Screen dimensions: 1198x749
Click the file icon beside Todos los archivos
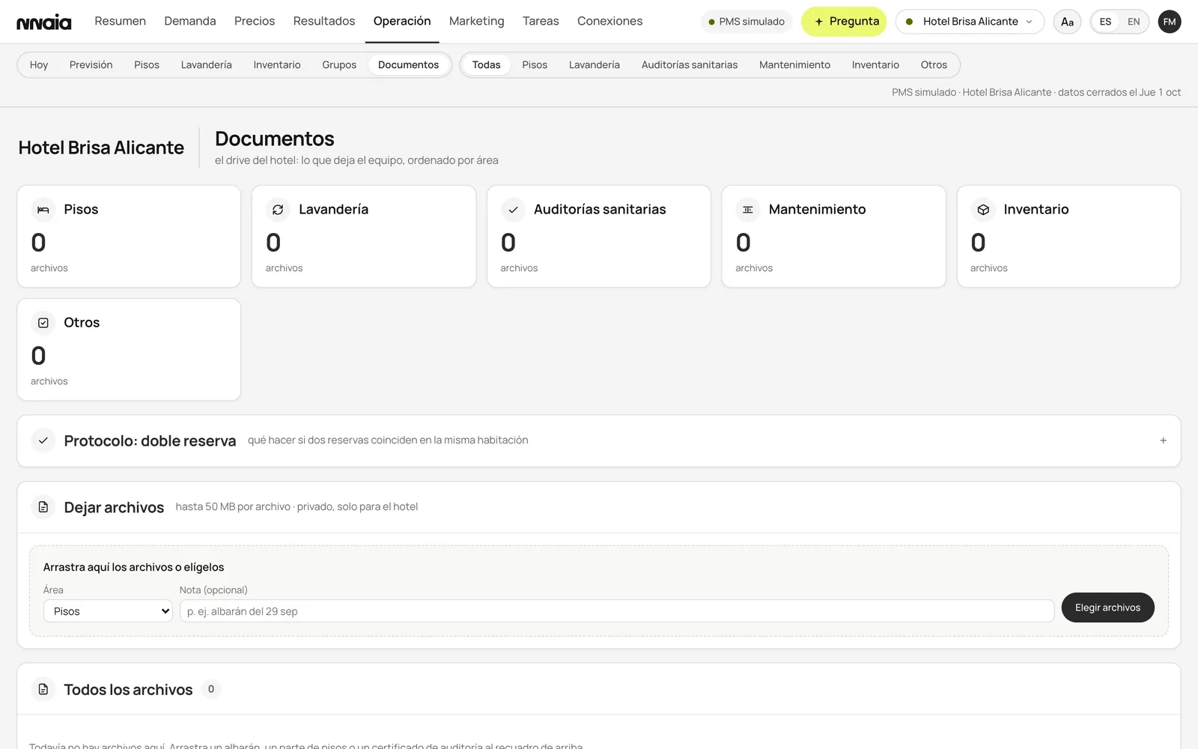click(x=43, y=689)
